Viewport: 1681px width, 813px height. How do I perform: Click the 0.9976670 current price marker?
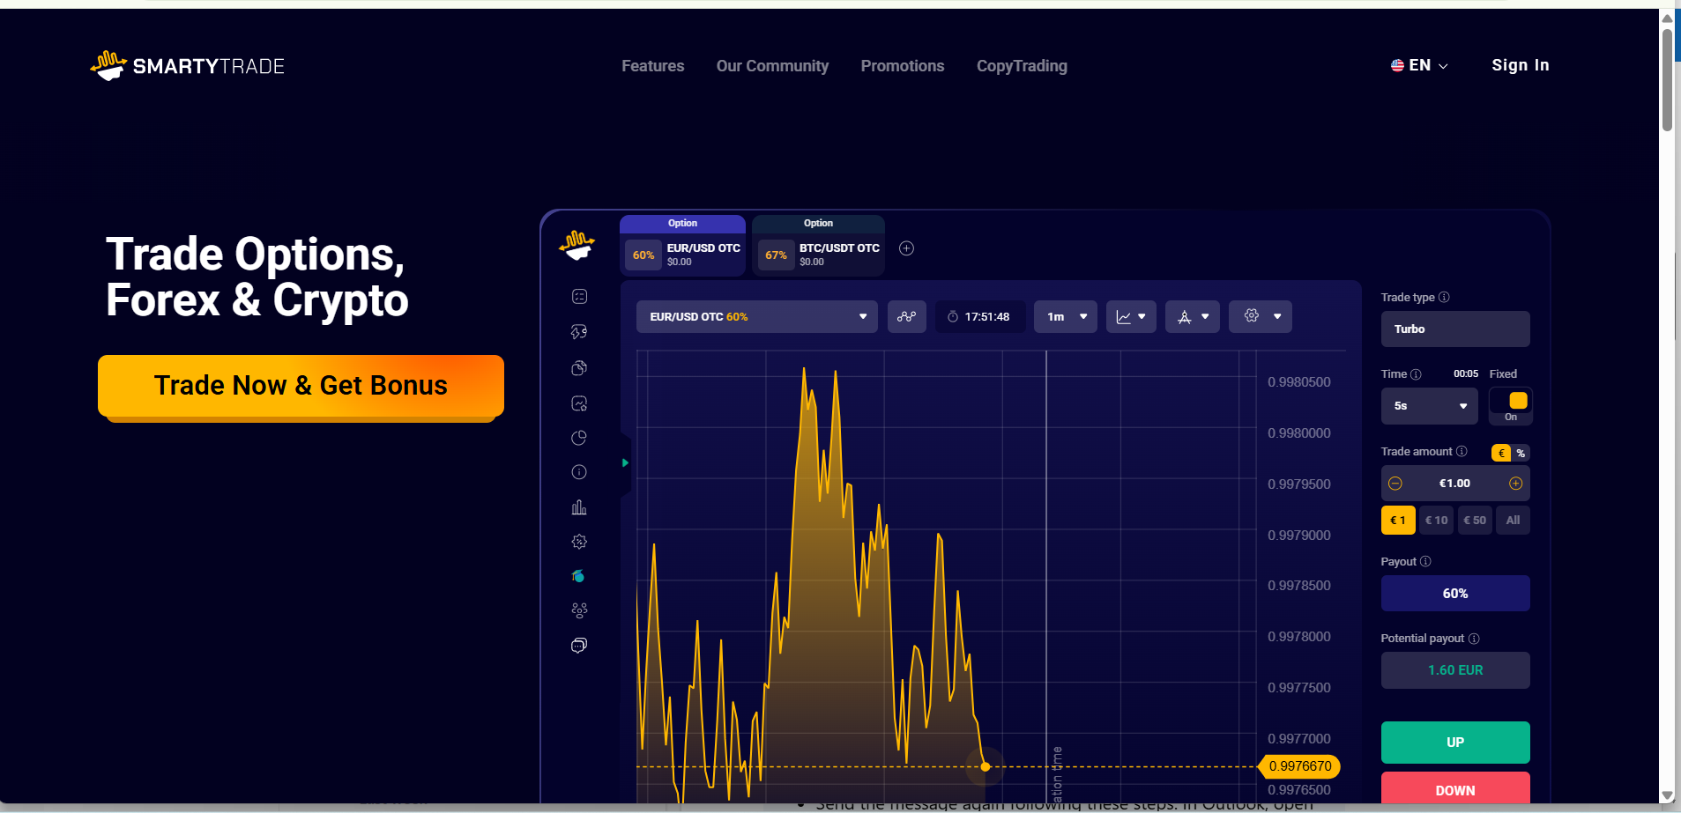[x=1300, y=766]
